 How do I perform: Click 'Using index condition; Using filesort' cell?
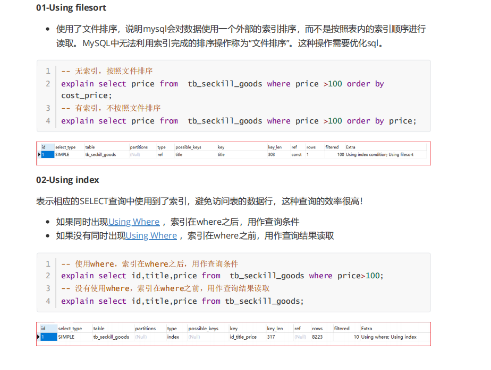(x=379, y=155)
